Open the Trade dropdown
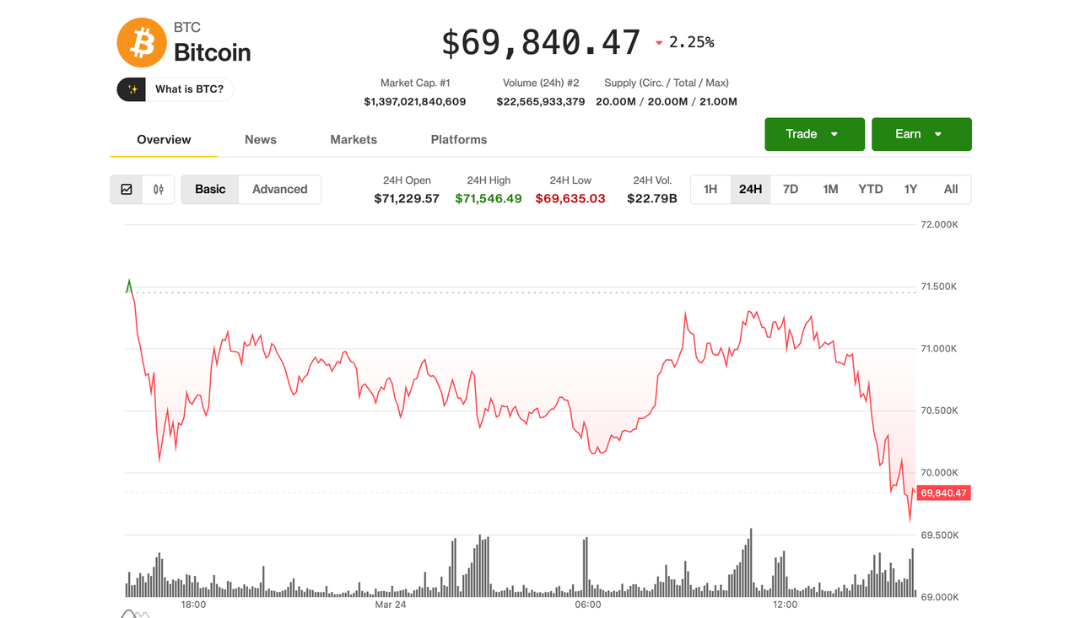Viewport: 1080px width, 618px height. click(813, 134)
